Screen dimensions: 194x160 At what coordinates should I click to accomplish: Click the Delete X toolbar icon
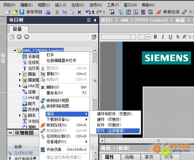80,12
